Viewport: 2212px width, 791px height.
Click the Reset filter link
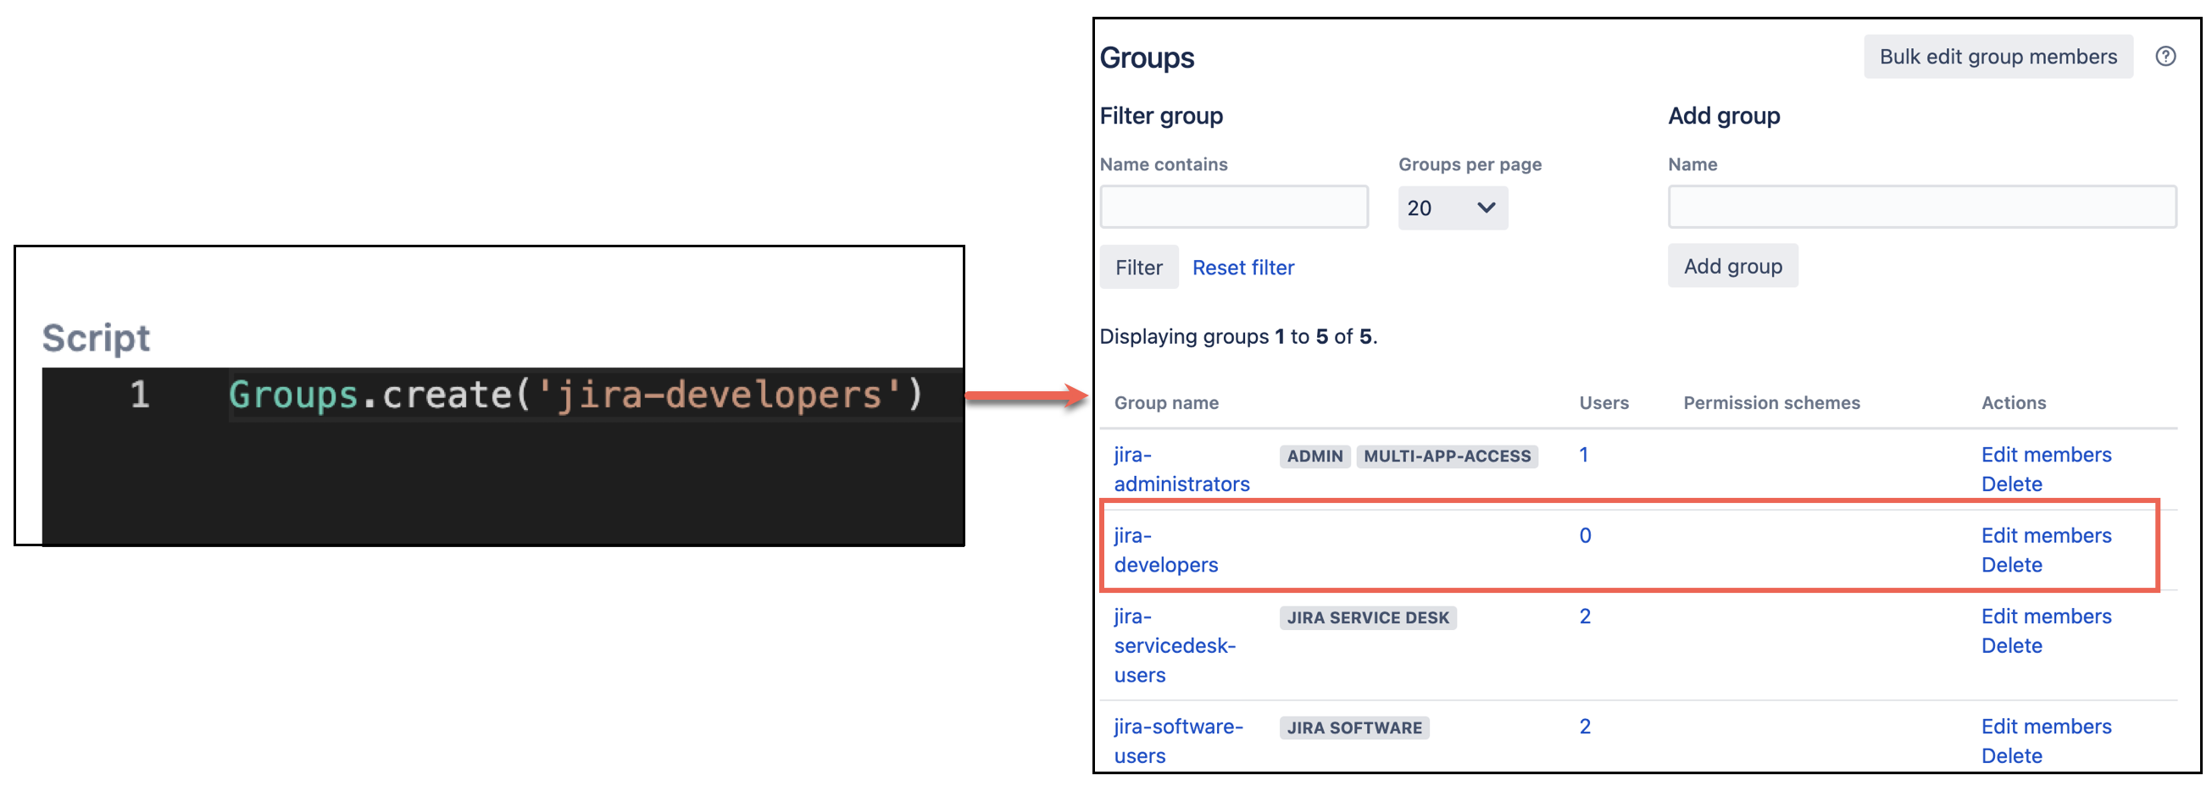1242,268
